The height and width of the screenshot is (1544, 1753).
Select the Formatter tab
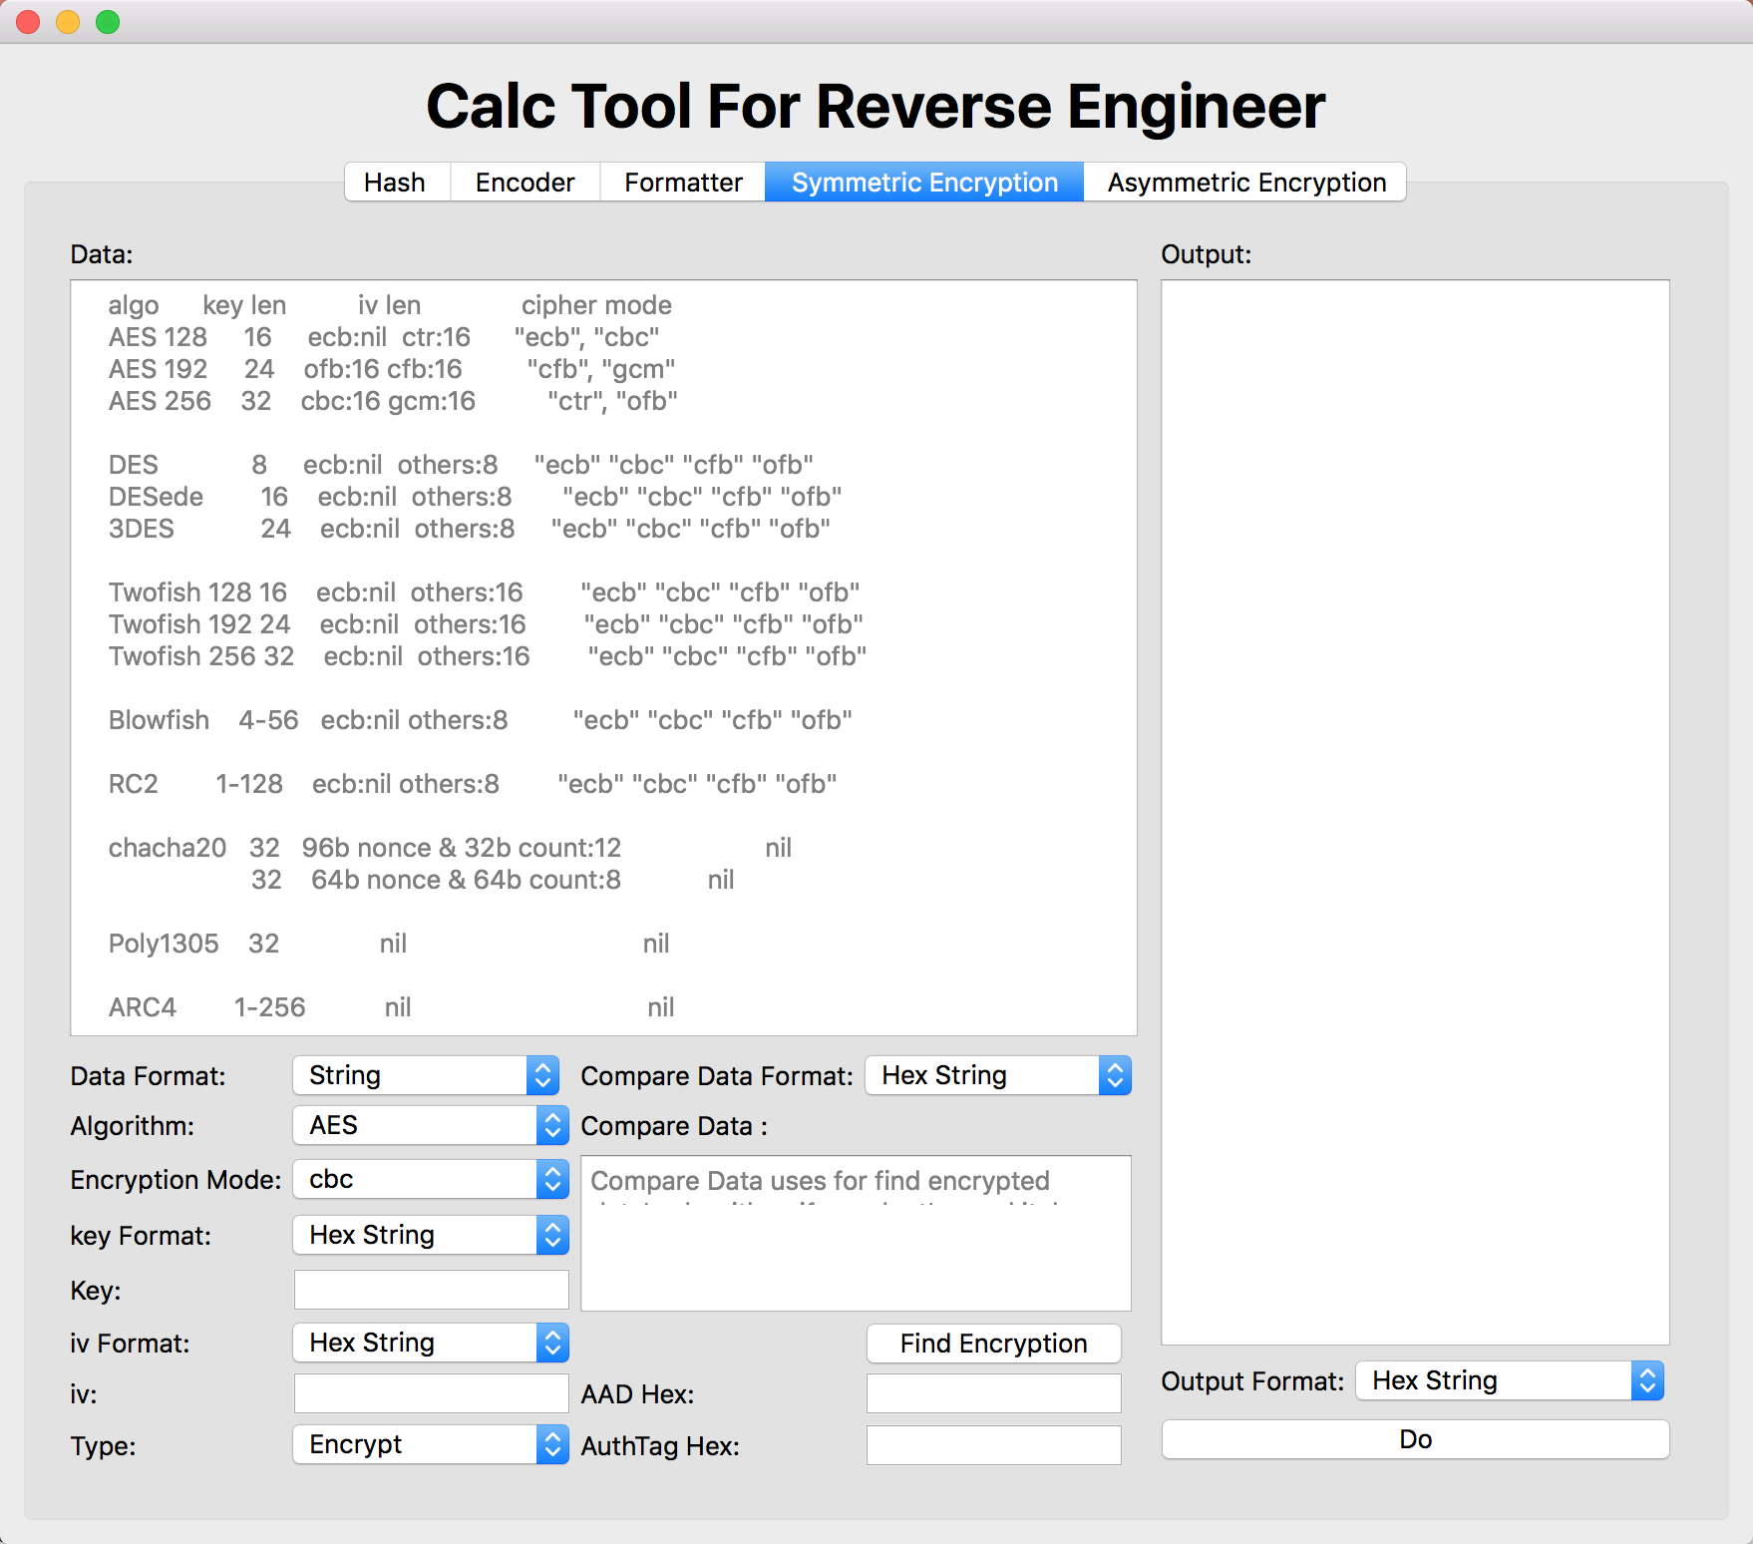coord(683,183)
